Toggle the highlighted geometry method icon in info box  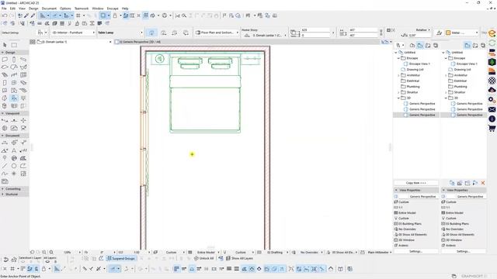[151, 33]
